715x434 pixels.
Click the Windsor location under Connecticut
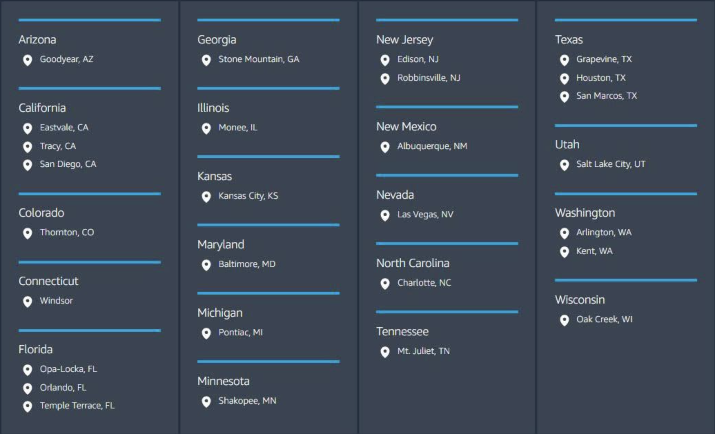56,301
